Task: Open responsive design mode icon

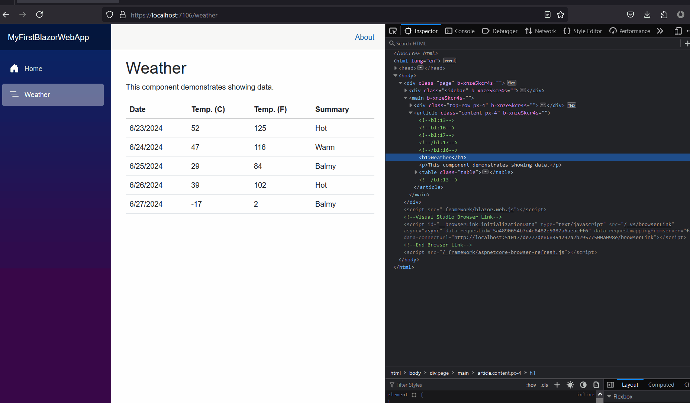Action: pyautogui.click(x=678, y=31)
